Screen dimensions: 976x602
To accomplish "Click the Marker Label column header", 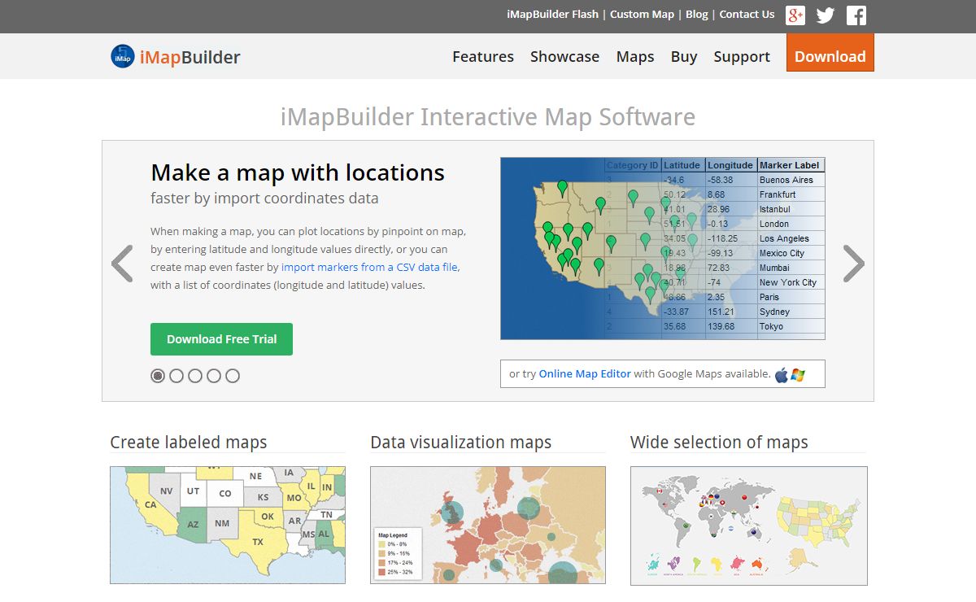I will click(791, 165).
